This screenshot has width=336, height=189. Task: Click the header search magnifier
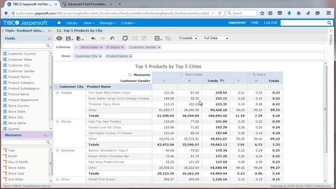pyautogui.click(x=329, y=23)
